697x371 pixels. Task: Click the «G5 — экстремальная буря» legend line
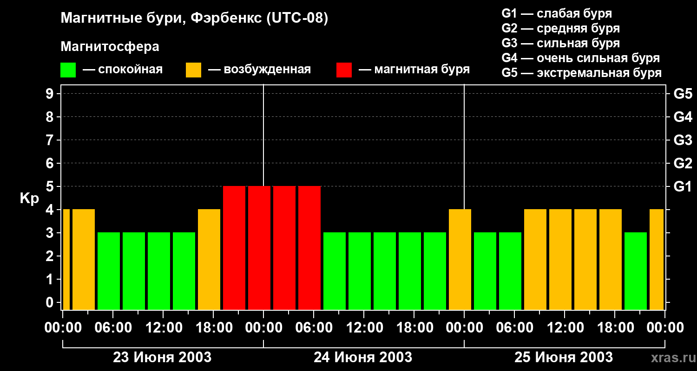pyautogui.click(x=582, y=73)
